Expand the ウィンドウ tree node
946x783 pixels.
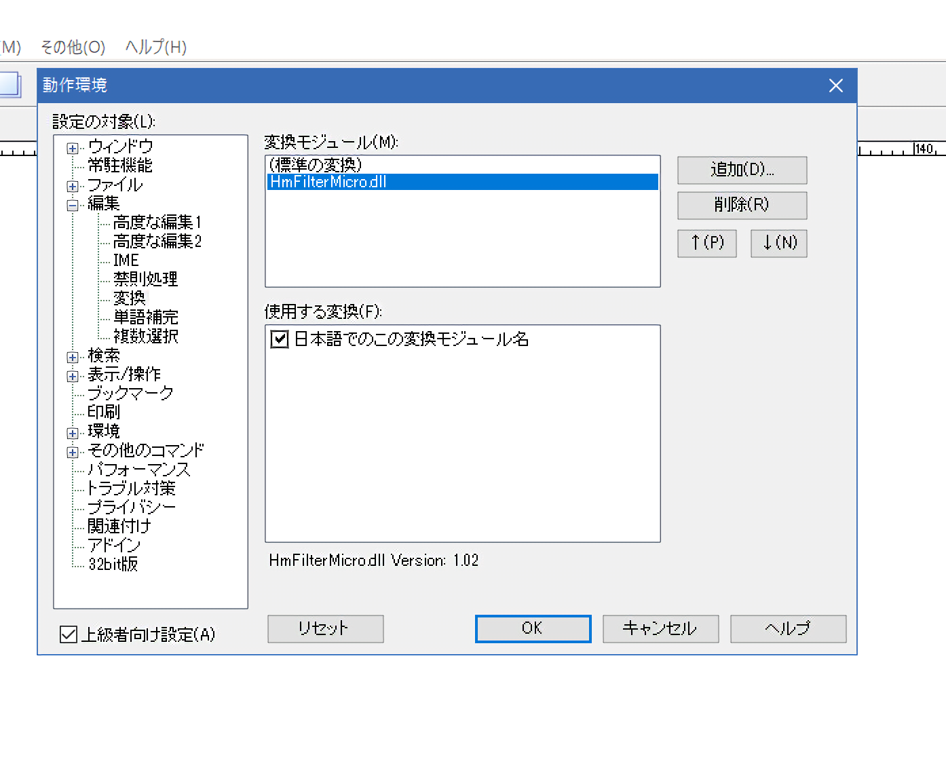[x=73, y=148]
